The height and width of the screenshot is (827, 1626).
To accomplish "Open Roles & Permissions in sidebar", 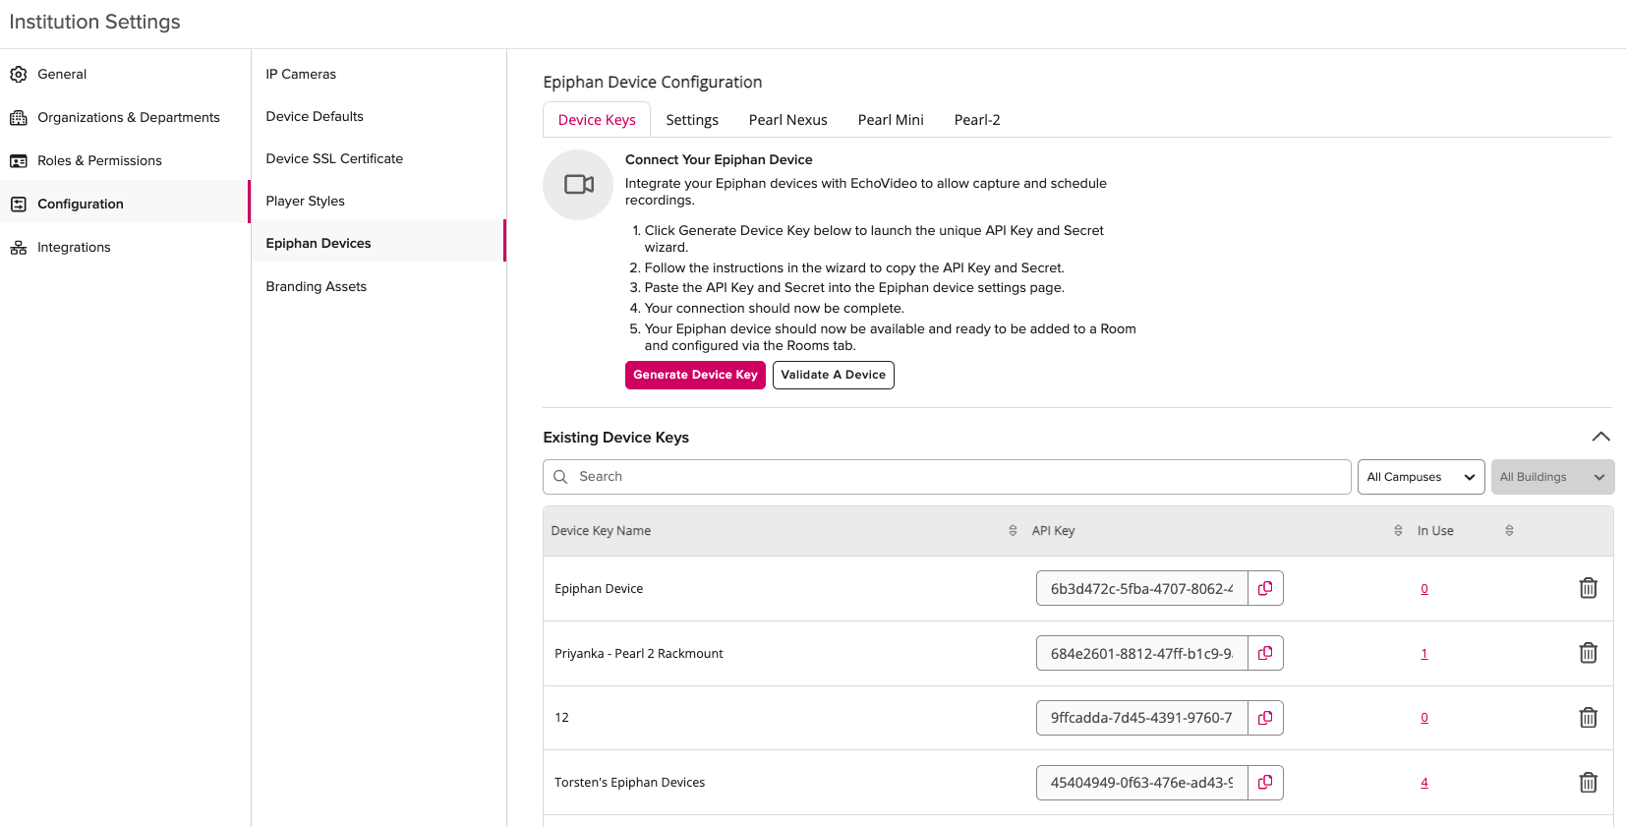I will point(99,160).
